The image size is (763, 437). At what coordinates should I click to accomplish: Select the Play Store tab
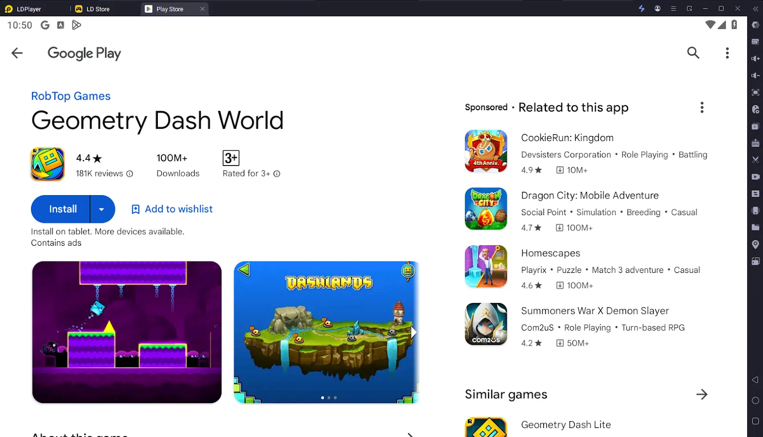169,9
